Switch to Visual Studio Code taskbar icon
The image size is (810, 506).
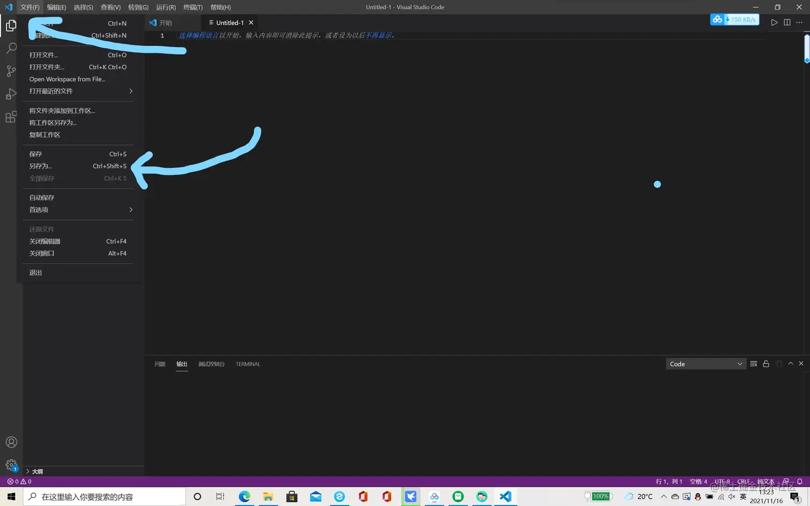(x=505, y=496)
